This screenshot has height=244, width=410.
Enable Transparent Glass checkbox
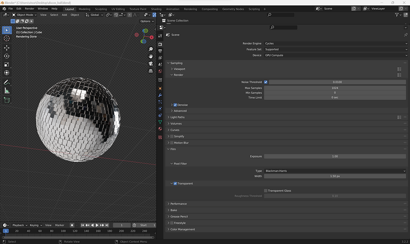266,191
